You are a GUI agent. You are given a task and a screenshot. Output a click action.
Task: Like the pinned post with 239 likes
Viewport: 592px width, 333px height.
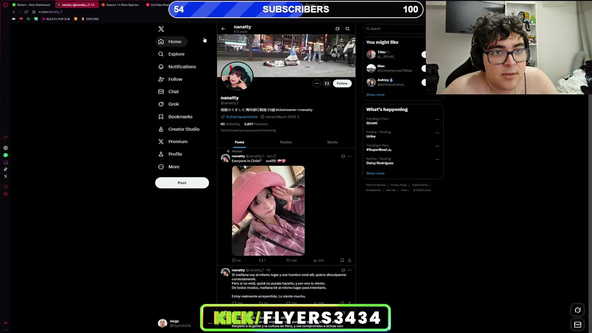click(x=291, y=260)
